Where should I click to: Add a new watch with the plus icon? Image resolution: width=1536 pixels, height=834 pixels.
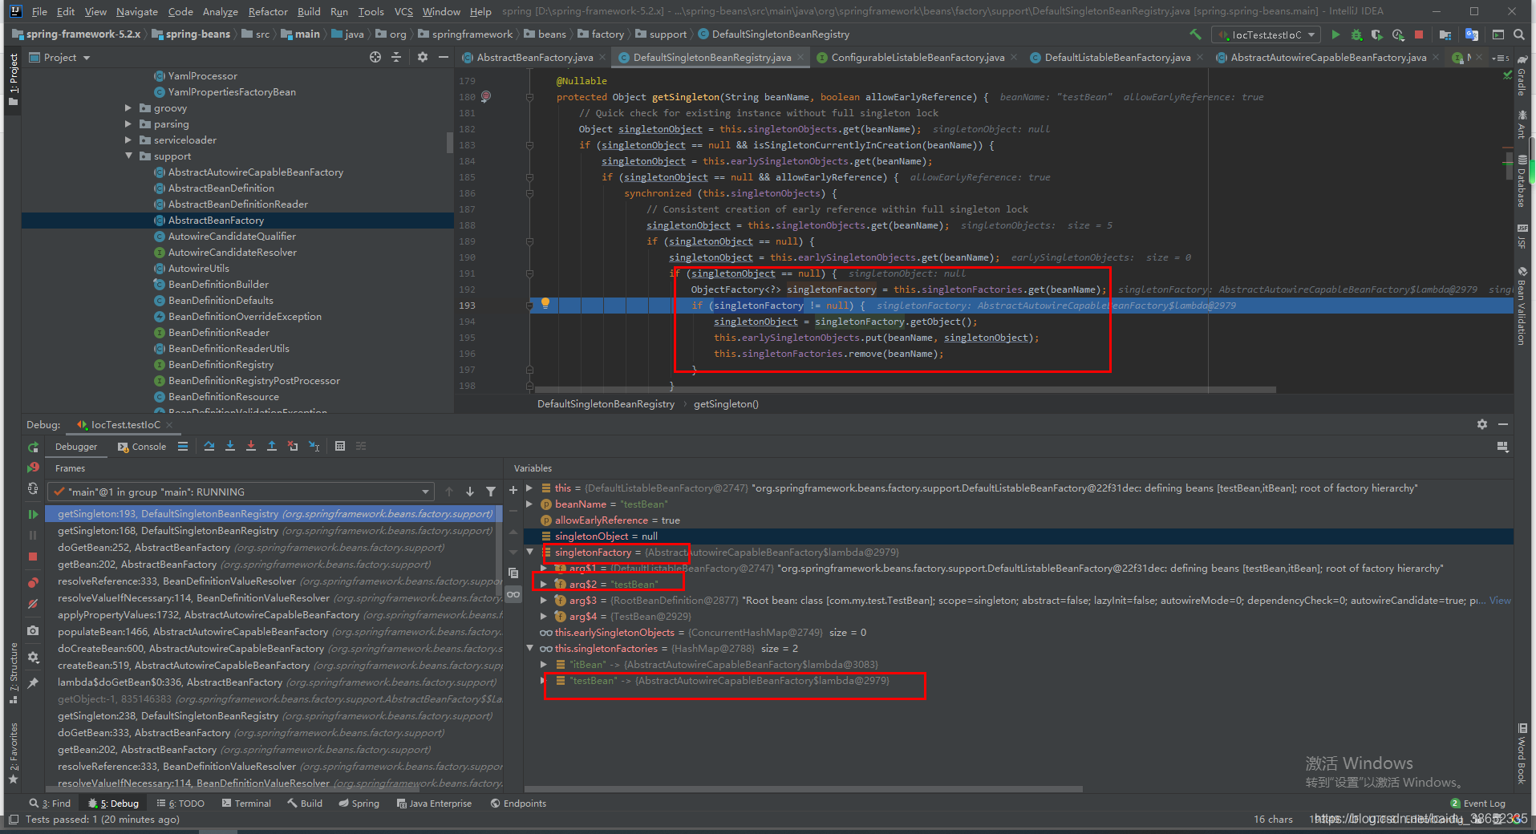[x=513, y=490]
